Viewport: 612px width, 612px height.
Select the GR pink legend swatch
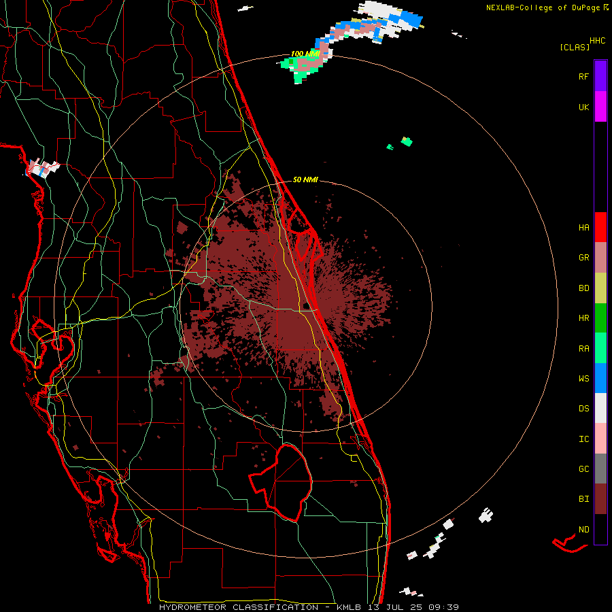pos(600,258)
